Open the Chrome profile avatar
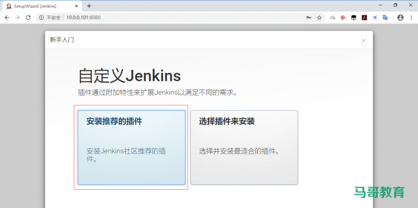This screenshot has width=418, height=208. point(400,18)
